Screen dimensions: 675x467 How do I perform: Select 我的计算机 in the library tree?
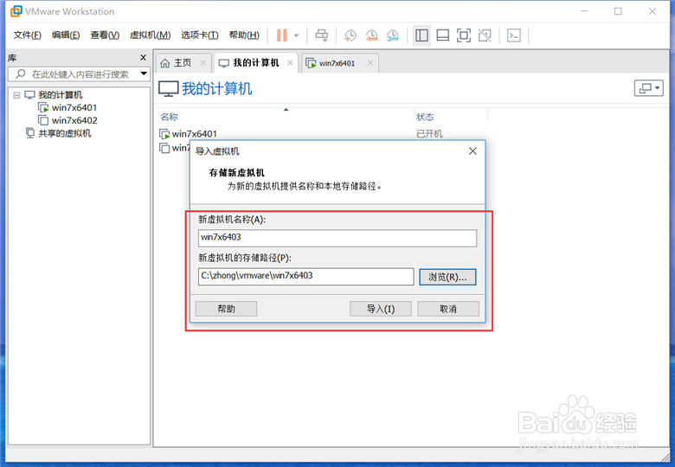pyautogui.click(x=60, y=95)
